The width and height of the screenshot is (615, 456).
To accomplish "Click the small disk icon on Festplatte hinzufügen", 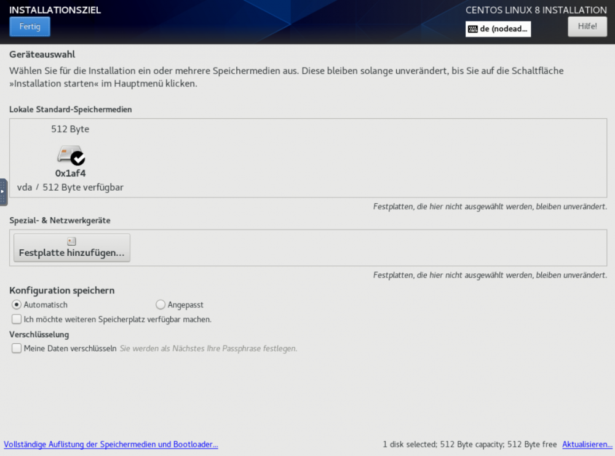I will (x=71, y=241).
